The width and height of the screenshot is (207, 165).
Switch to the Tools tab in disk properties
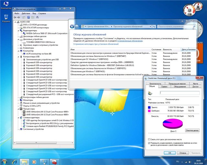pos(164,87)
